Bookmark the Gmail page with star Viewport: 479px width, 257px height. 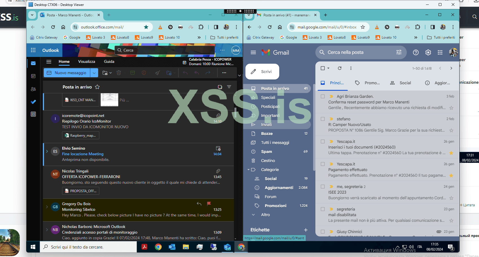[363, 27]
